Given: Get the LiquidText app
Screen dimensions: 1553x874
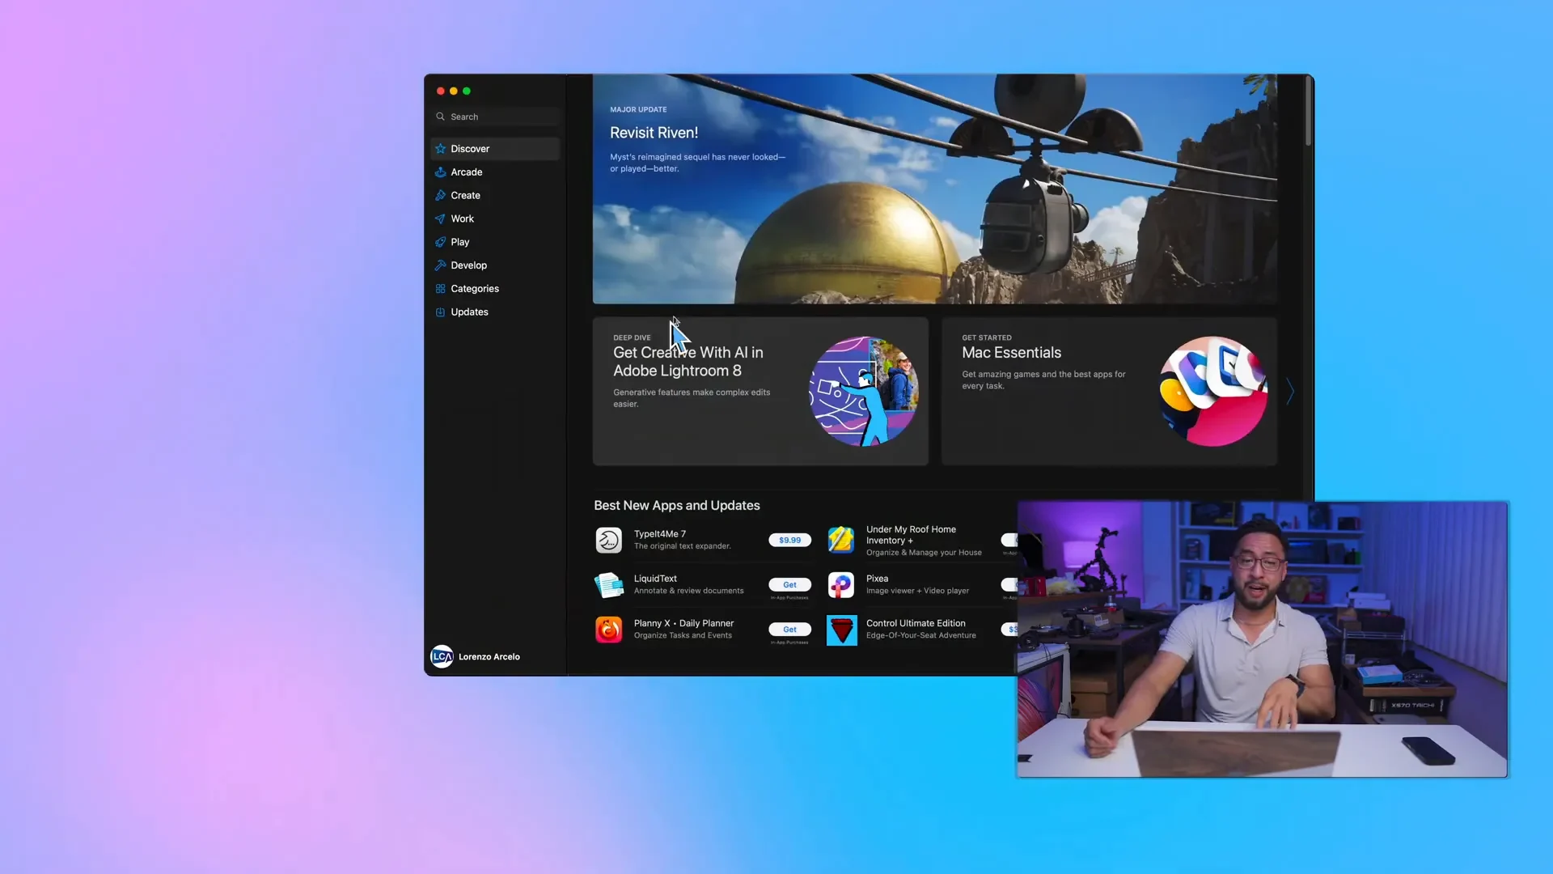Looking at the screenshot, I should pos(789,585).
